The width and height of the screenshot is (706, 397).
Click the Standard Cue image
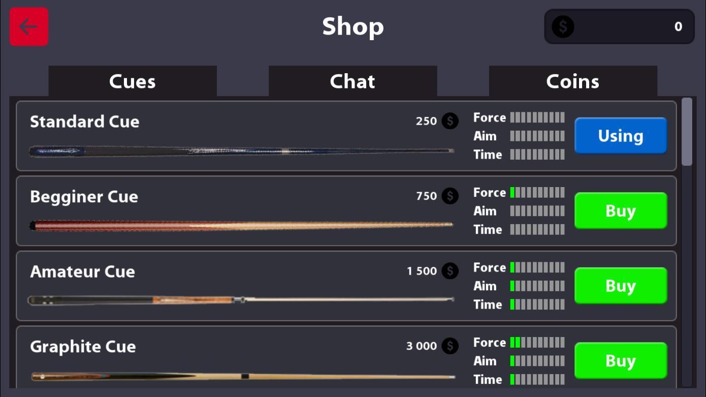[241, 151]
